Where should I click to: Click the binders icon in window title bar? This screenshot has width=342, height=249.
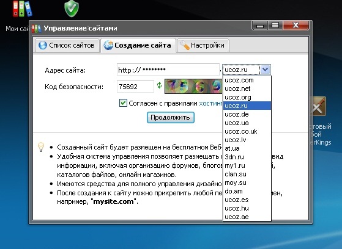pos(36,29)
